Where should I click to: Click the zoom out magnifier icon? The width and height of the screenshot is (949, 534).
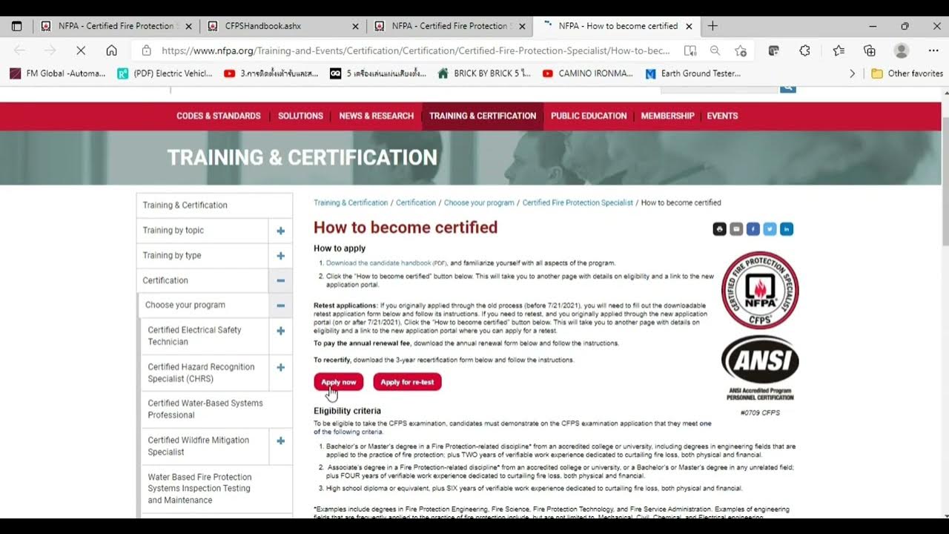[x=715, y=50]
